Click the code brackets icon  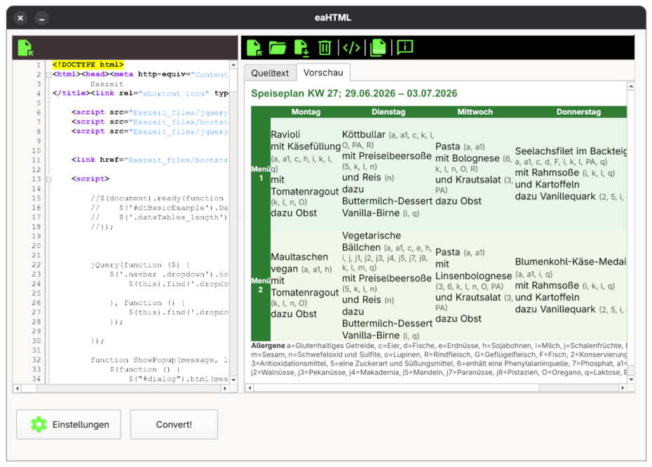point(351,48)
